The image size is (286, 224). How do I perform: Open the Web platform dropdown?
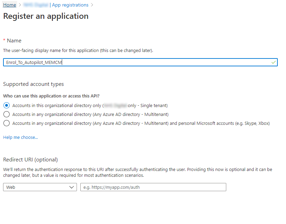pos(40,187)
